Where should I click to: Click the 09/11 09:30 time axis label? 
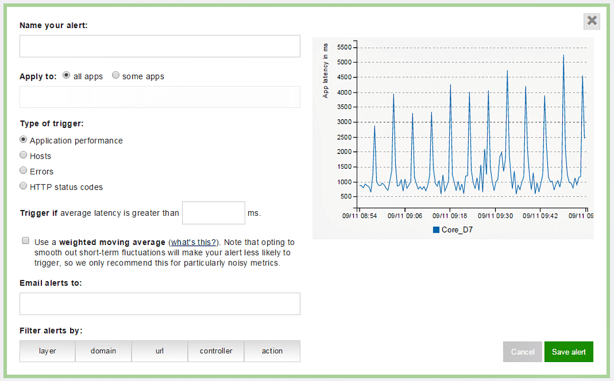pos(495,216)
